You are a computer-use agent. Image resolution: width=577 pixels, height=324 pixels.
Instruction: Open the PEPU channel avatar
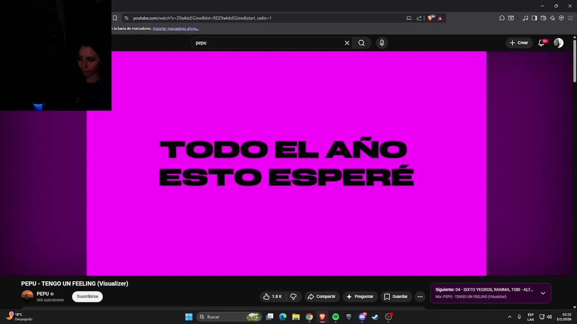27,296
